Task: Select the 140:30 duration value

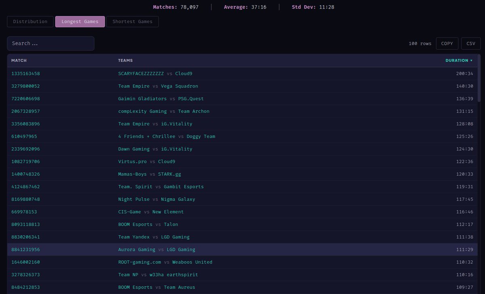Action: pos(464,86)
